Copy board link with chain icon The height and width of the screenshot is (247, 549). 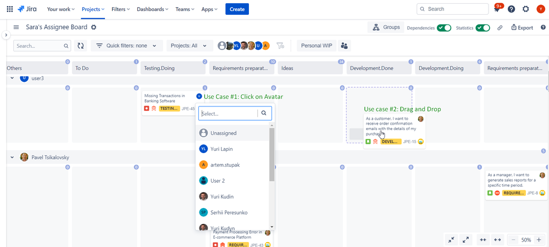pos(500,27)
